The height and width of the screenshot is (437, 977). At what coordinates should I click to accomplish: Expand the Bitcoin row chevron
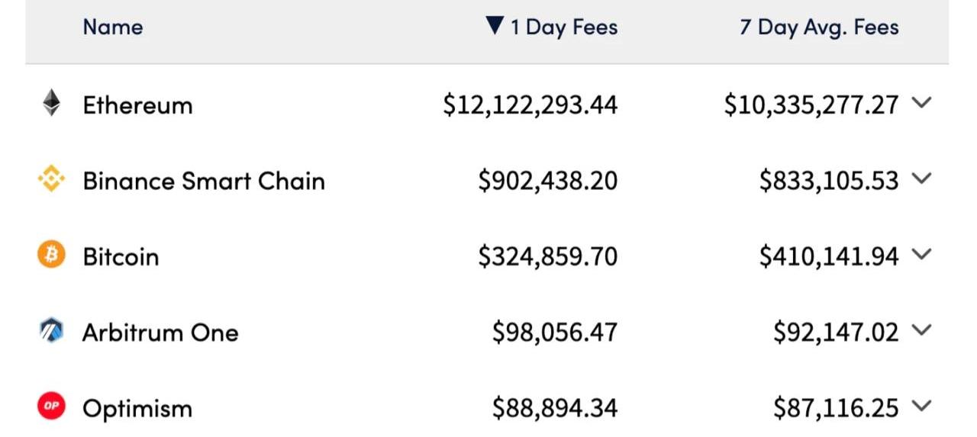pos(922,254)
